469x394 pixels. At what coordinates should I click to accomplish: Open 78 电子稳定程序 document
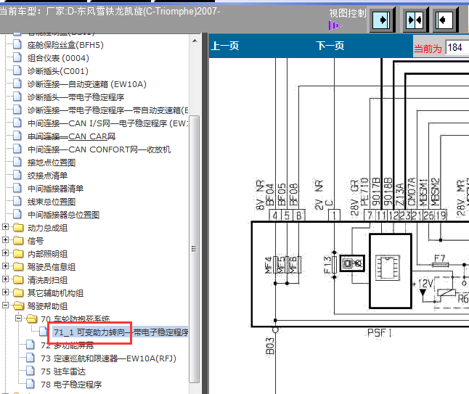71,385
